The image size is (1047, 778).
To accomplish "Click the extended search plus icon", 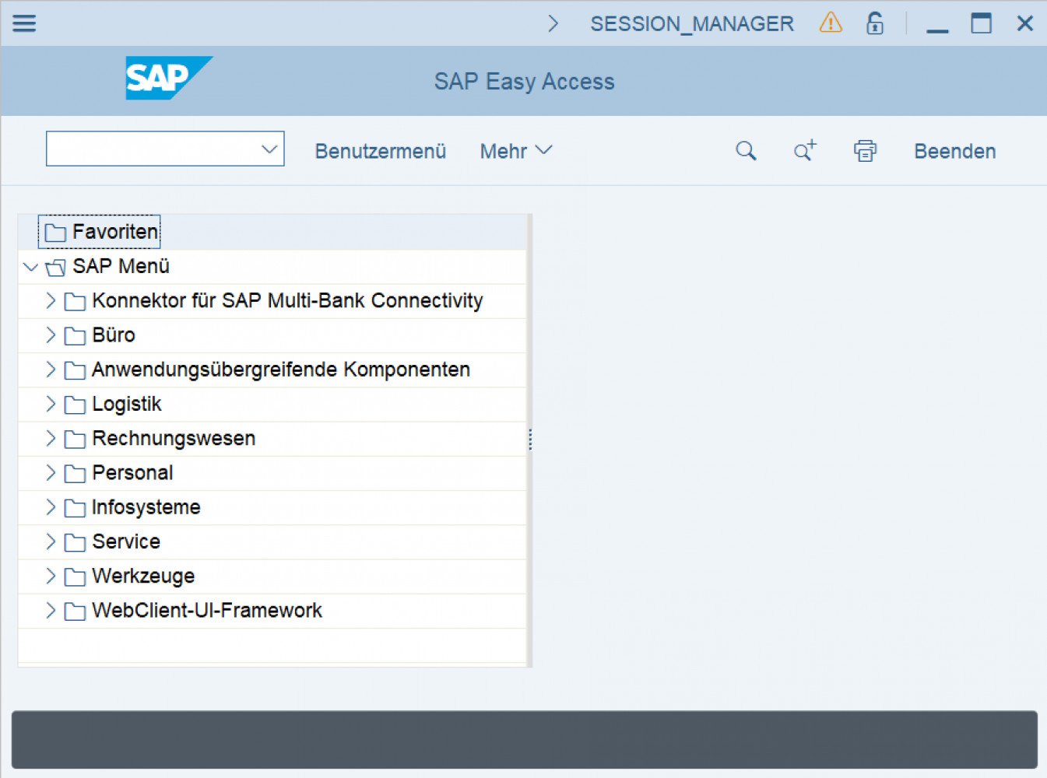I will (x=805, y=150).
